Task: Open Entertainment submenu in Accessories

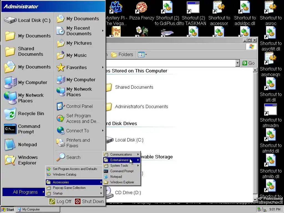Action: click(x=122, y=160)
